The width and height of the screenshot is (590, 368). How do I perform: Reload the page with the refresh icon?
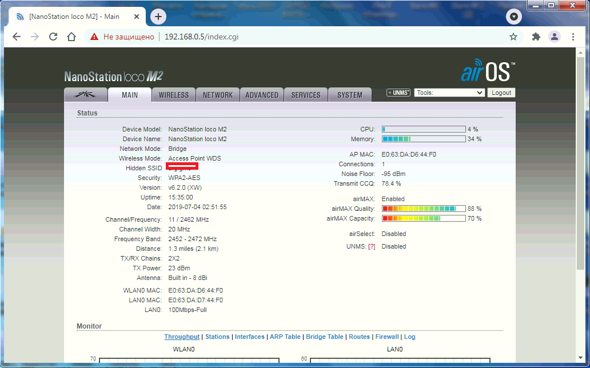point(53,37)
